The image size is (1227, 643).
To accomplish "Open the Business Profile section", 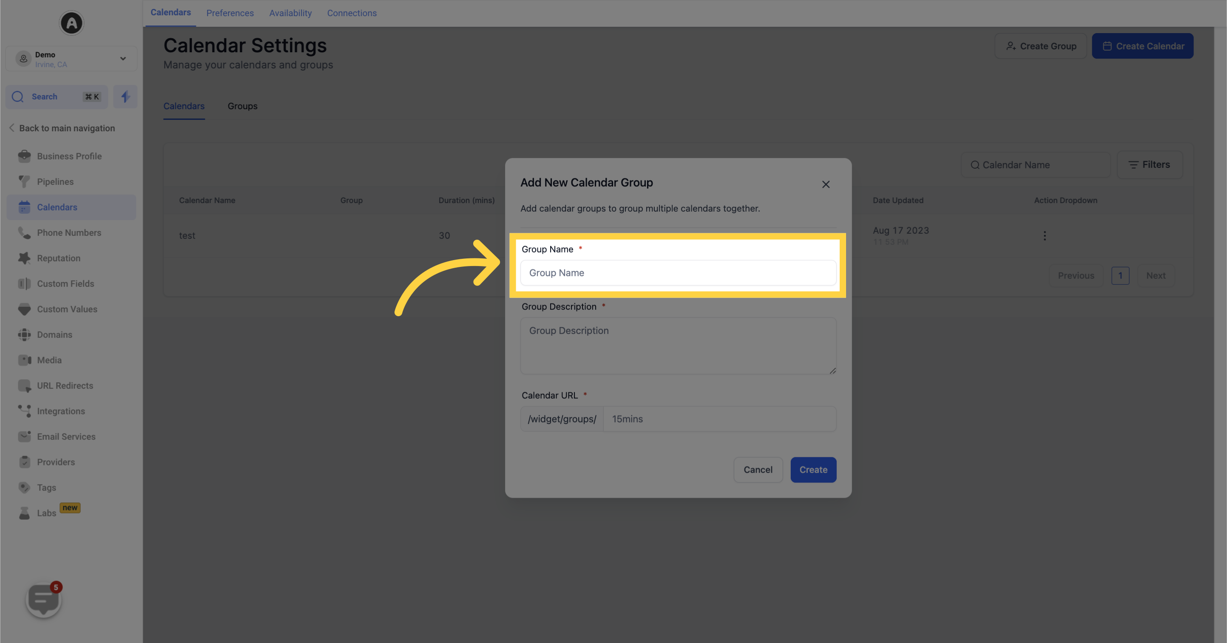I will coord(69,156).
